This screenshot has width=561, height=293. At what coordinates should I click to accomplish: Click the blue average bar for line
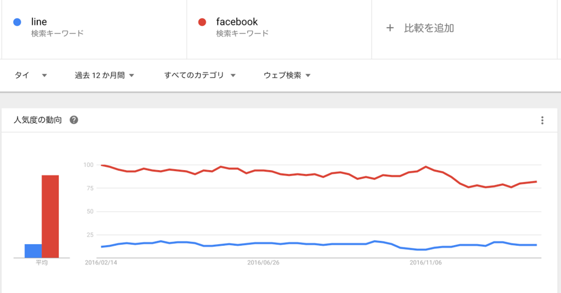(x=33, y=251)
